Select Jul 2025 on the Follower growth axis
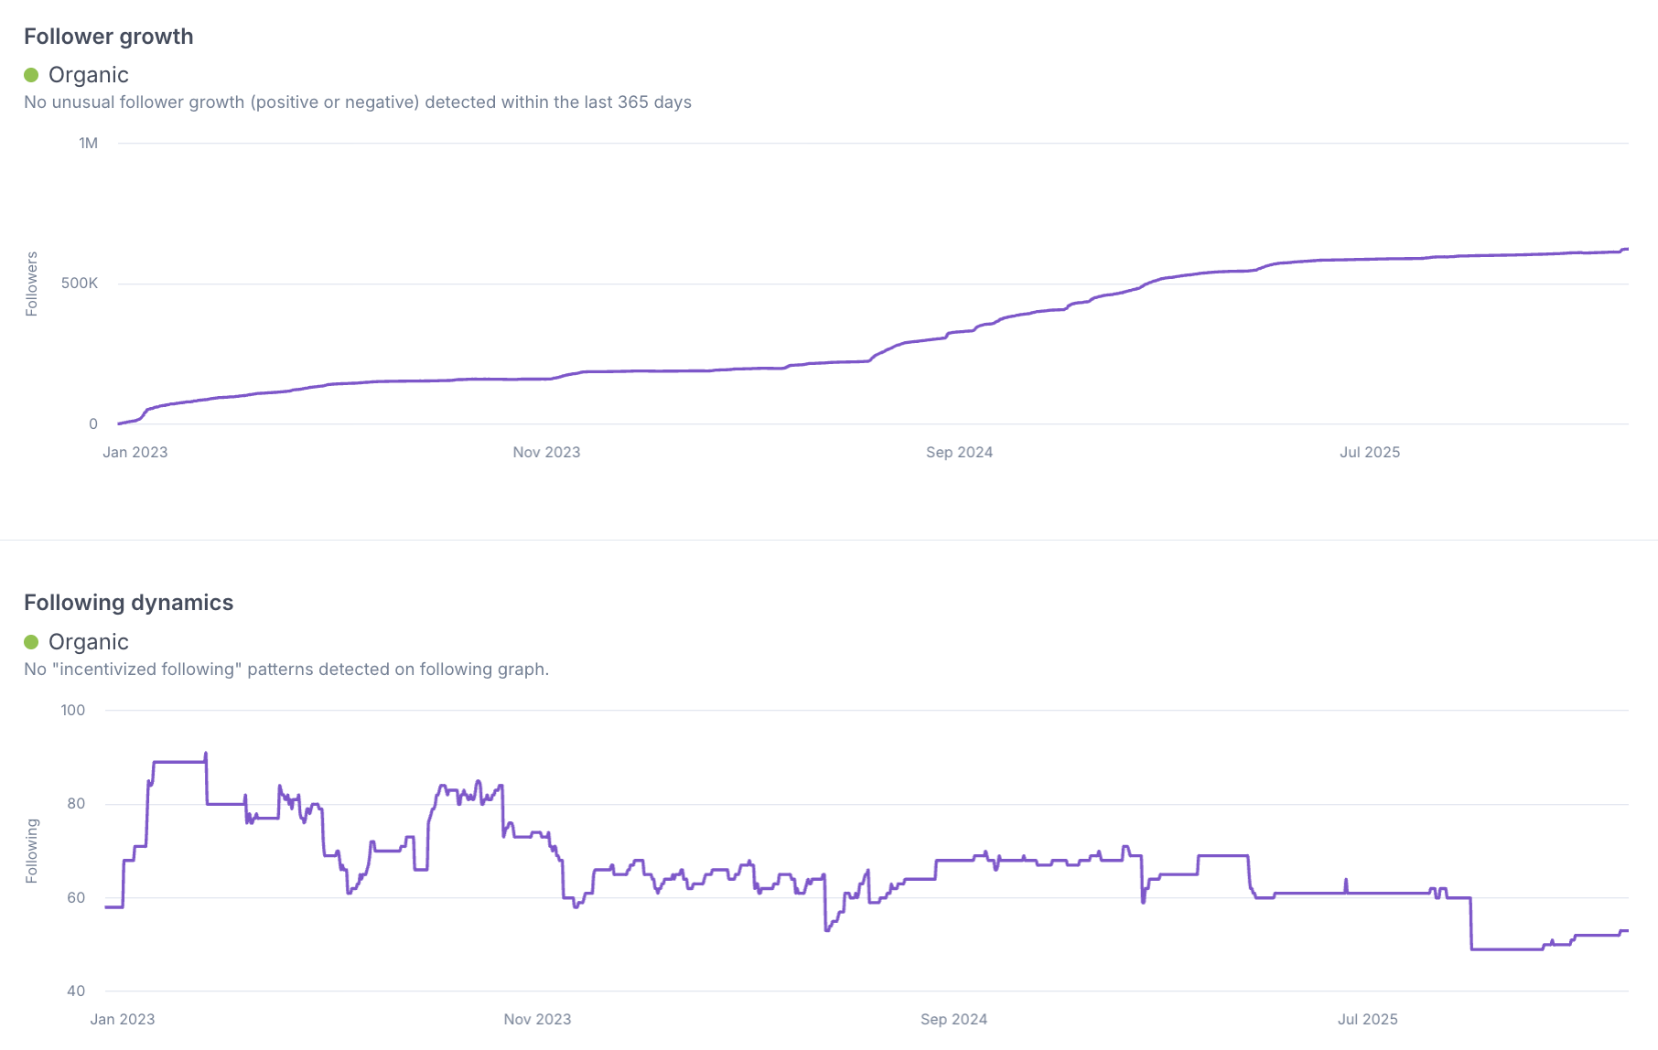 click(x=1370, y=452)
